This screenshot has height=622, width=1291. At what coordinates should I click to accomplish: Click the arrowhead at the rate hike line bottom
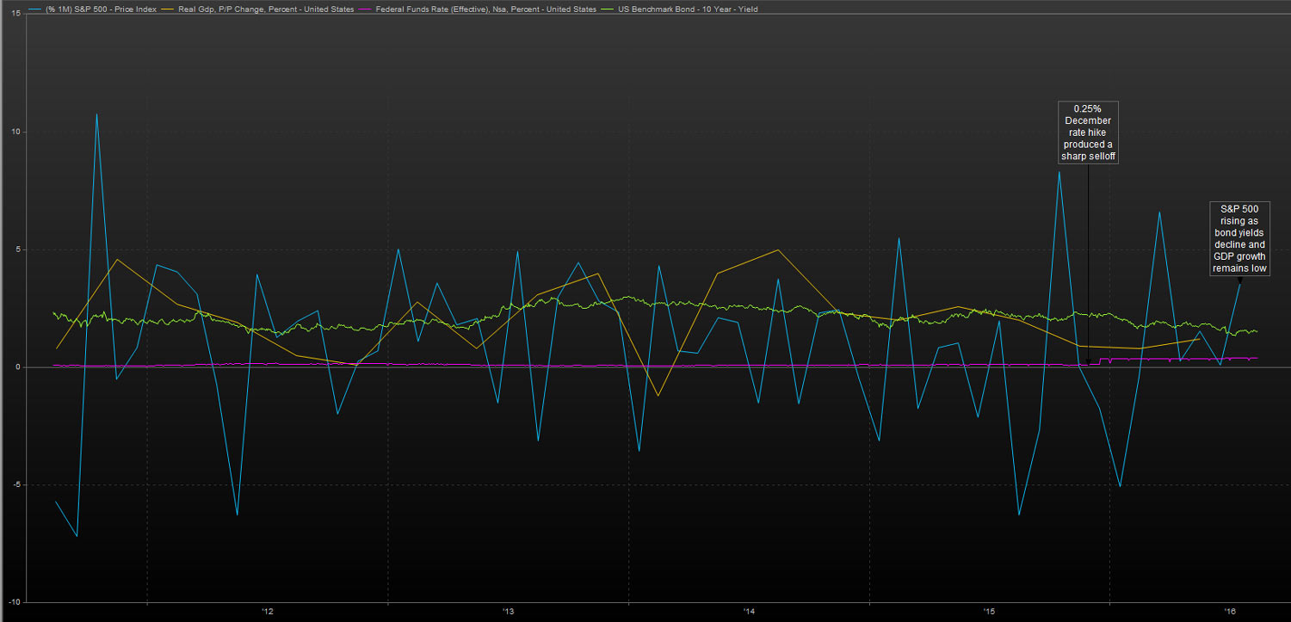point(1089,362)
